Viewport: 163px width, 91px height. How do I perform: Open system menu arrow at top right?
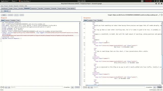pos(161,1)
